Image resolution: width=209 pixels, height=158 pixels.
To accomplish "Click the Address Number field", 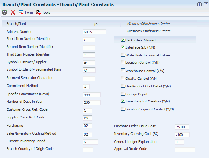I will point(94,32).
